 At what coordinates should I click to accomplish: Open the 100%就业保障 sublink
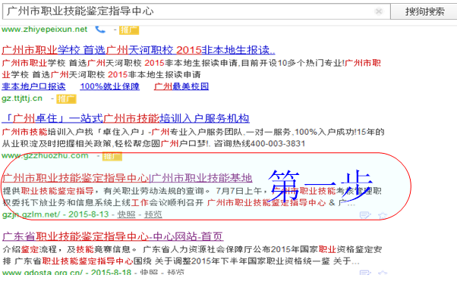coord(109,86)
